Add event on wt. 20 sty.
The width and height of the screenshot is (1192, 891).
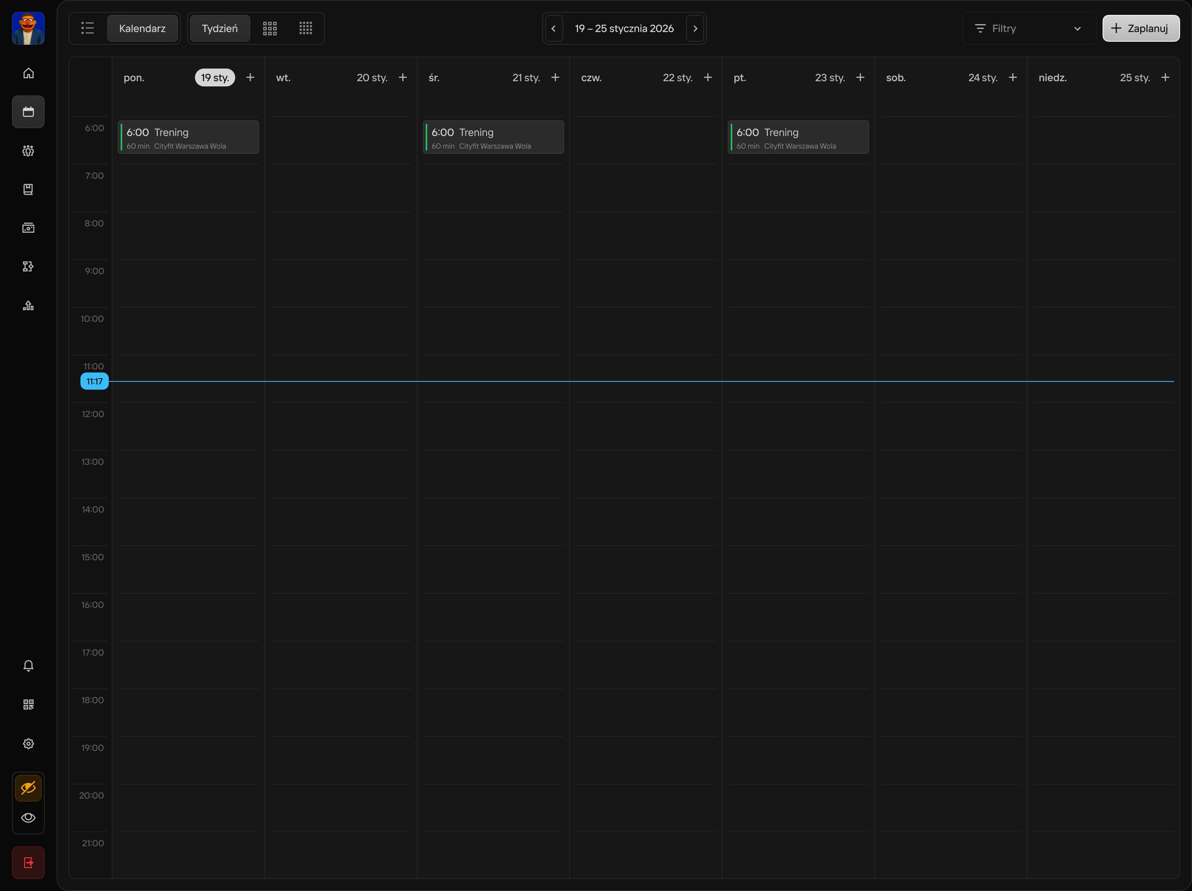[403, 77]
